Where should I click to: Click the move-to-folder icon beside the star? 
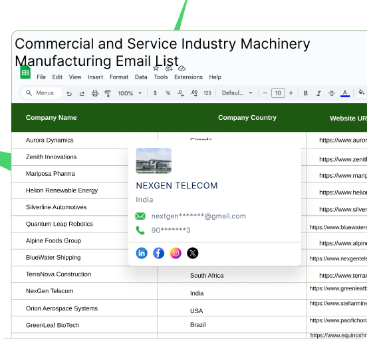click(169, 69)
